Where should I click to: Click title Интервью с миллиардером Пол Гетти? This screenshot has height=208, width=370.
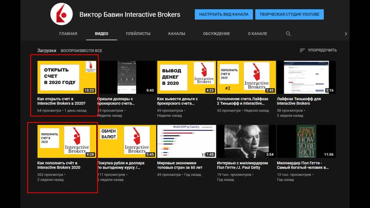click(242, 165)
